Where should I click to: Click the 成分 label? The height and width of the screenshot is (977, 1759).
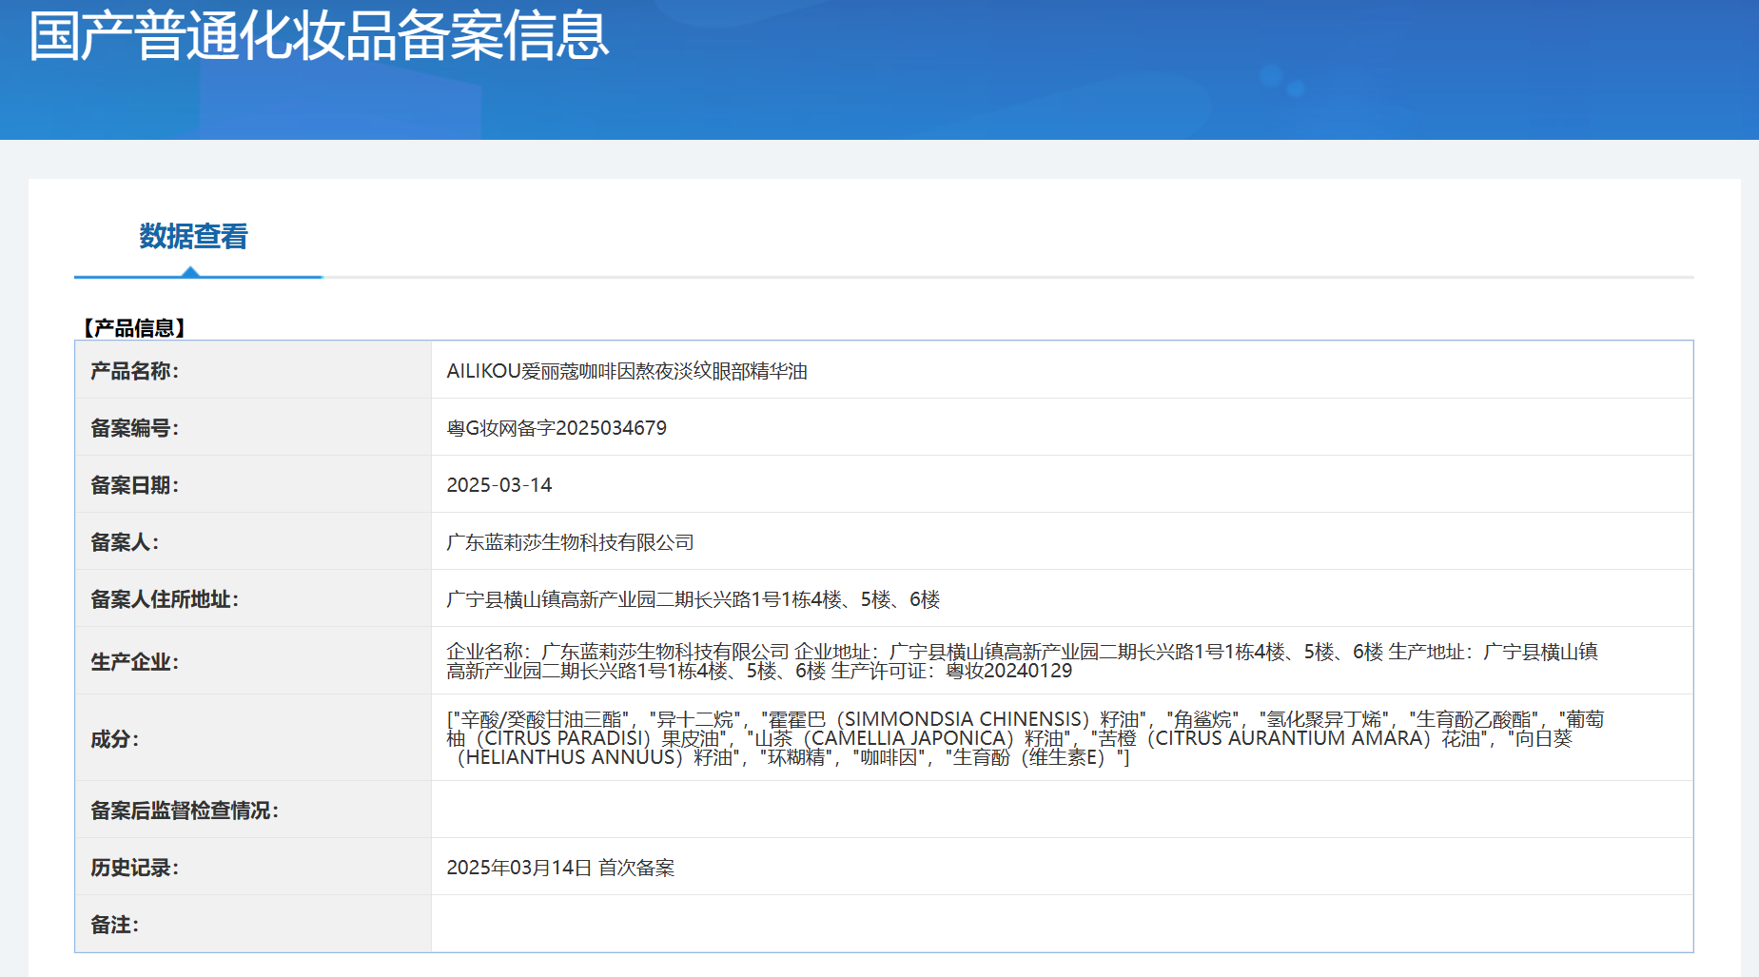114,739
